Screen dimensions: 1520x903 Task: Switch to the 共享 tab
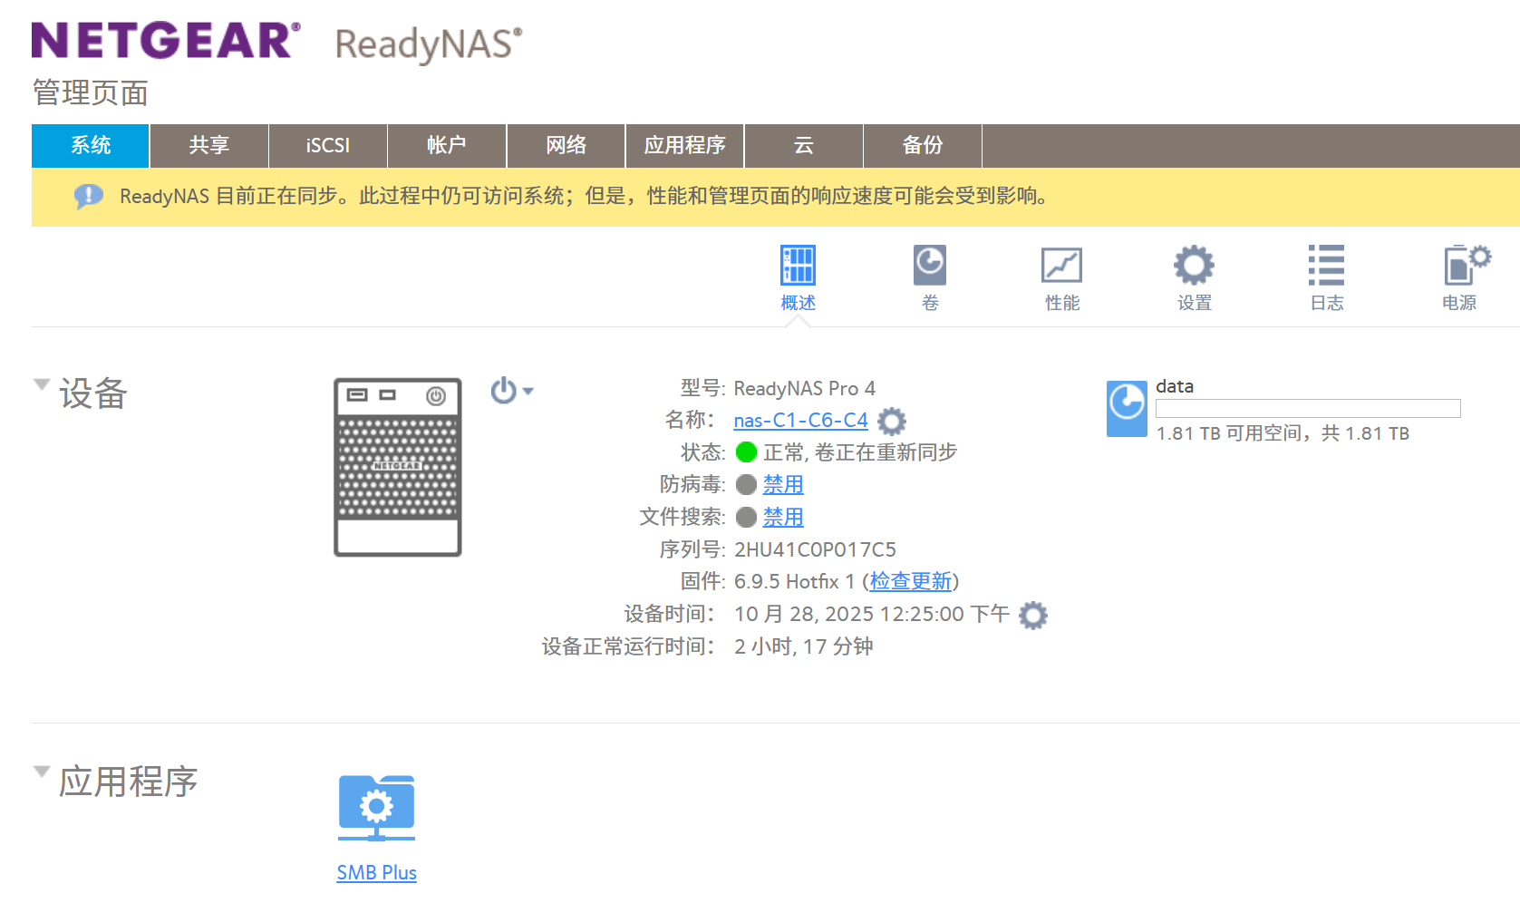(209, 146)
